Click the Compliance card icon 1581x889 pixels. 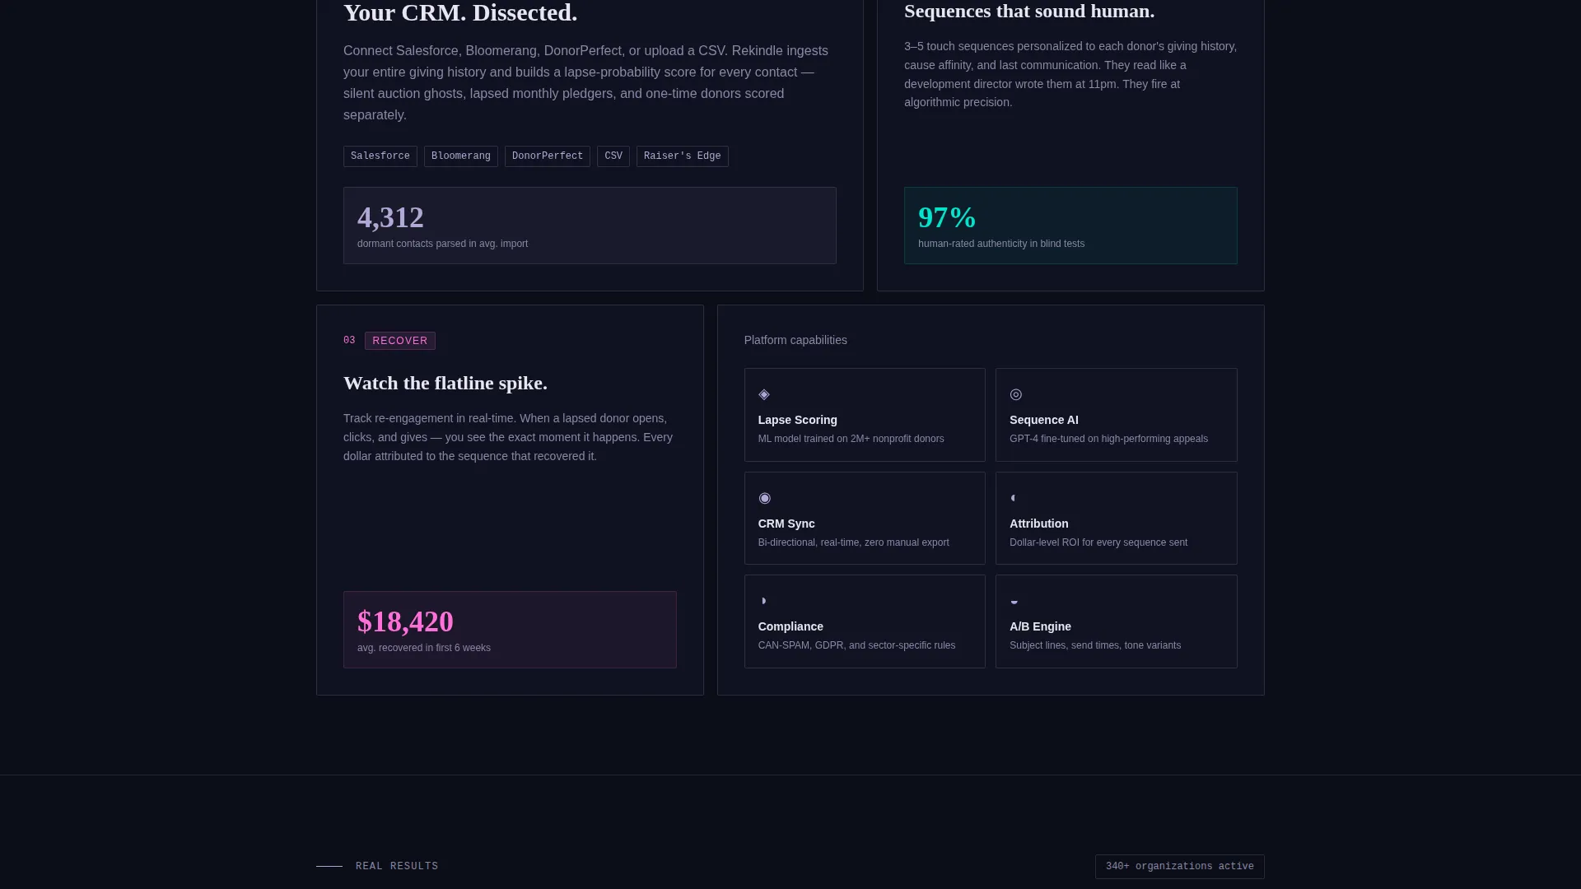coord(763,601)
